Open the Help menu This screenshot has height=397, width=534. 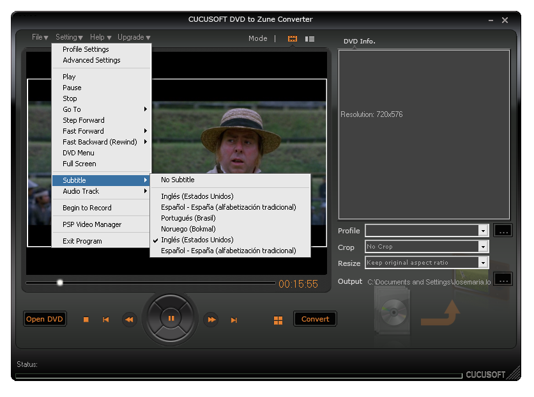[x=100, y=37]
